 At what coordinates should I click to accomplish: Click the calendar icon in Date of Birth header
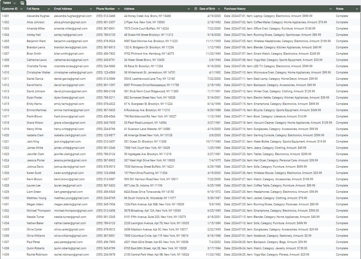[x=196, y=9]
